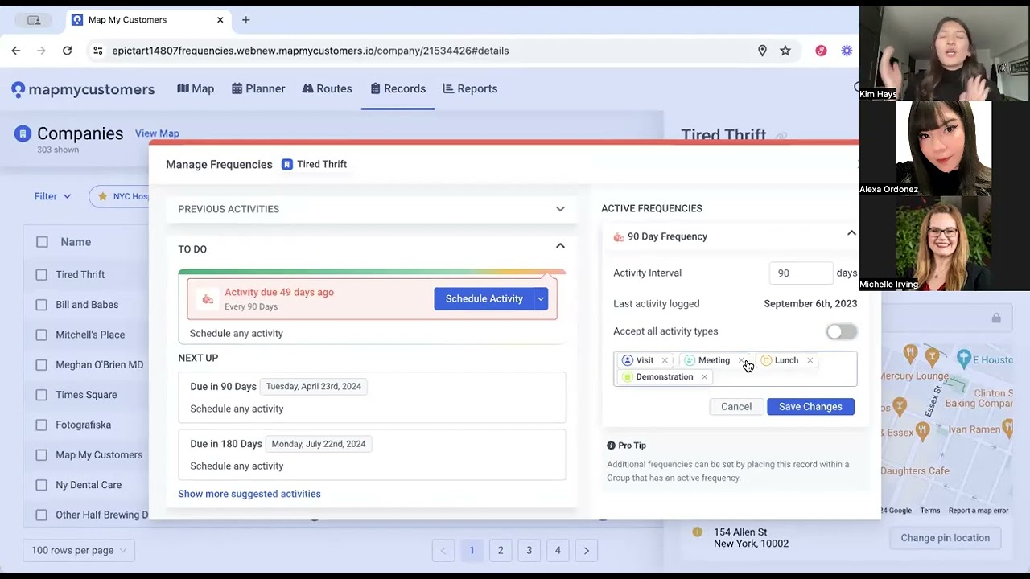Go to page 4
Viewport: 1030px width, 579px height.
[x=558, y=550]
